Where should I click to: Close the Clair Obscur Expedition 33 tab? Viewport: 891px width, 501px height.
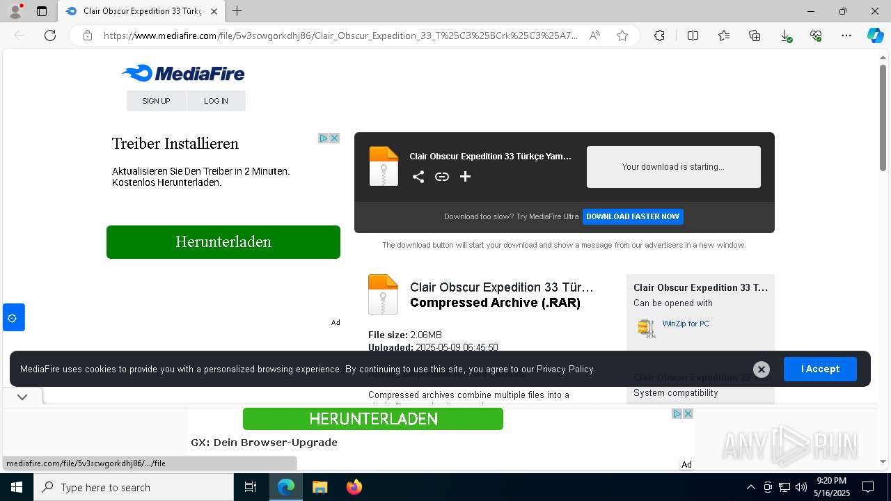coord(214,11)
